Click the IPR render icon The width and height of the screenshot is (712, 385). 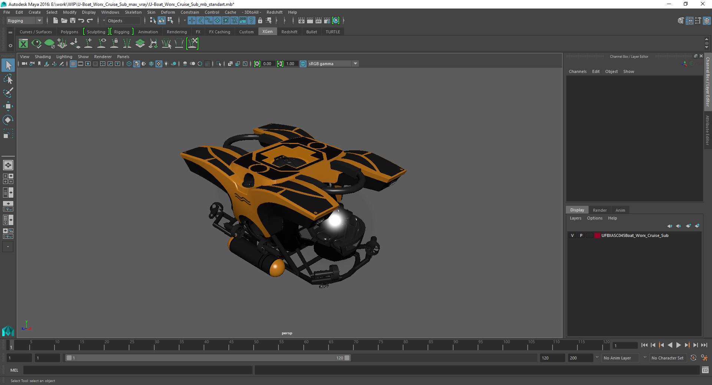click(319, 21)
